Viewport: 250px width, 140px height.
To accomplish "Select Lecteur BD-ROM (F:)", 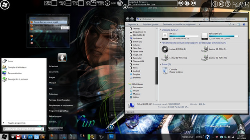I will pyautogui.click(x=214, y=49).
